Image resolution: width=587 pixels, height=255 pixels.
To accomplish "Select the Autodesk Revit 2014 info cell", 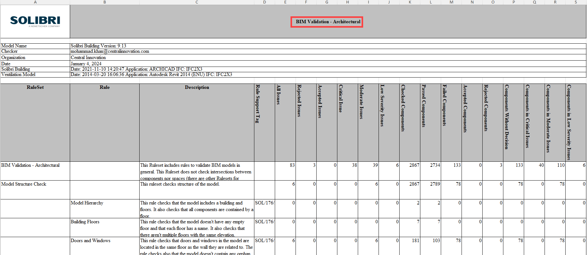I will (x=328, y=74).
